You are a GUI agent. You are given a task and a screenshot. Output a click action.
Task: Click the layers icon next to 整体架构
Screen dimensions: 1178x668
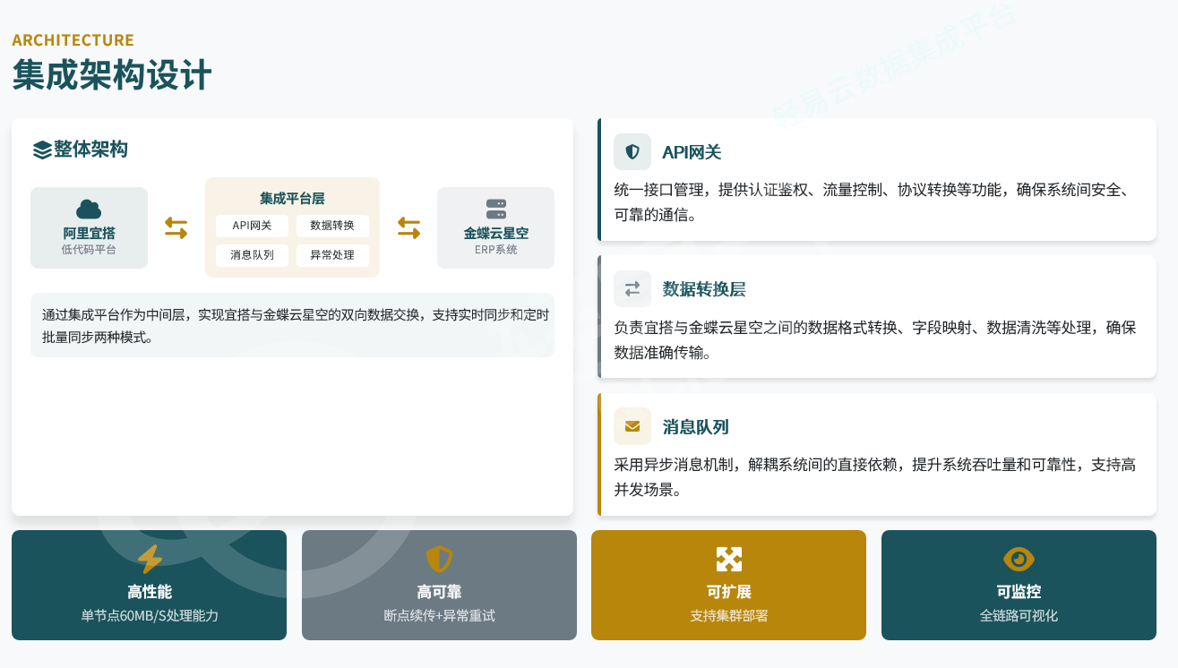point(42,150)
